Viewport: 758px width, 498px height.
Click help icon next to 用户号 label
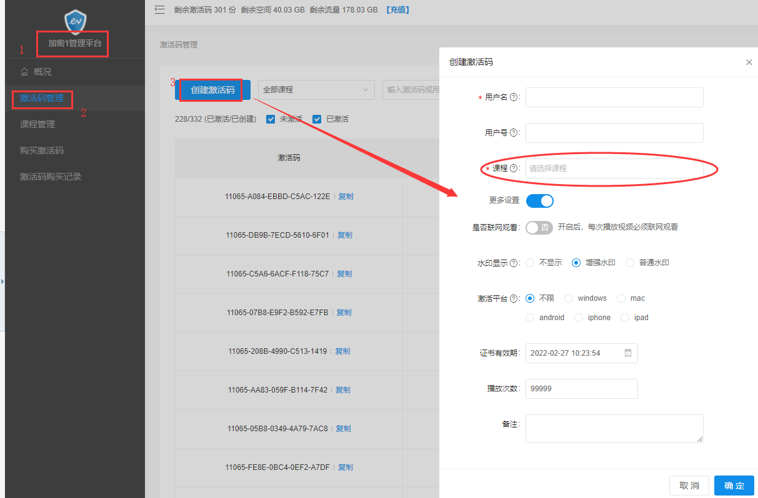[514, 133]
